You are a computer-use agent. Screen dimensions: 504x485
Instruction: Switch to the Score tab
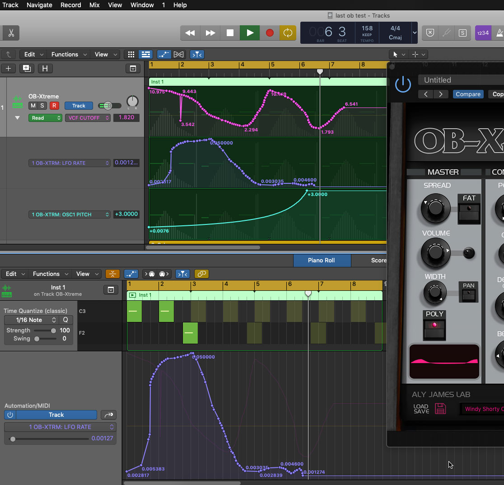[378, 261]
